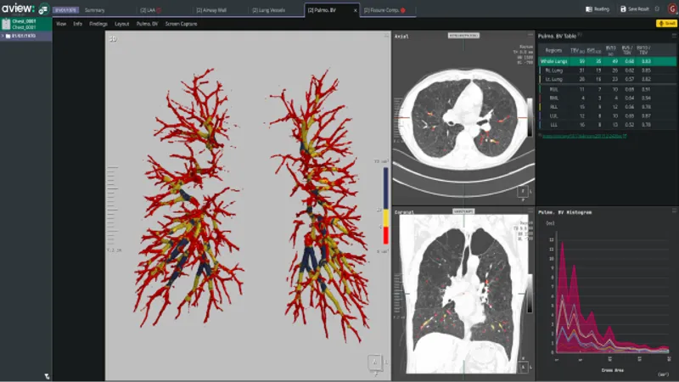The image size is (679, 382).
Task: Click the orientation cube in 3D view
Action: pos(375,362)
